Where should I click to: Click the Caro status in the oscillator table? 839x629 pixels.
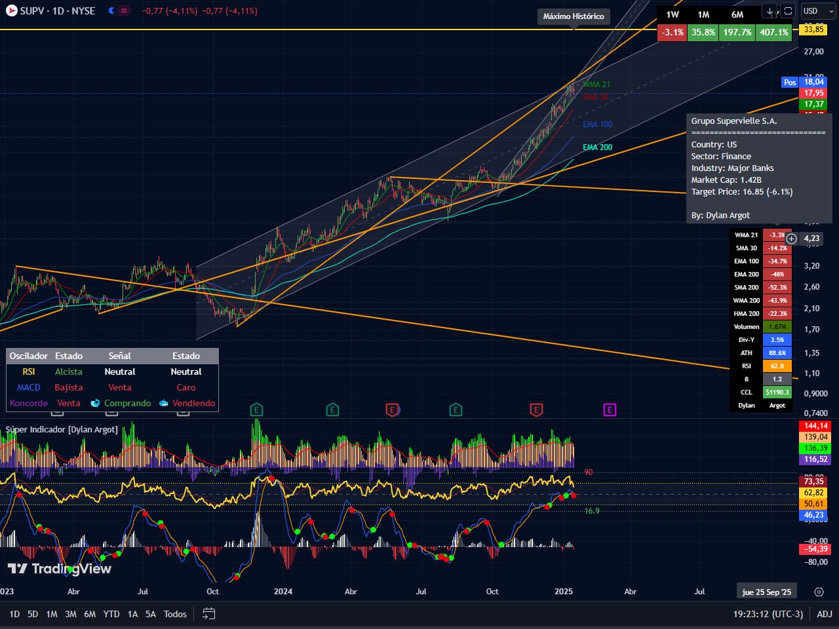click(x=186, y=387)
